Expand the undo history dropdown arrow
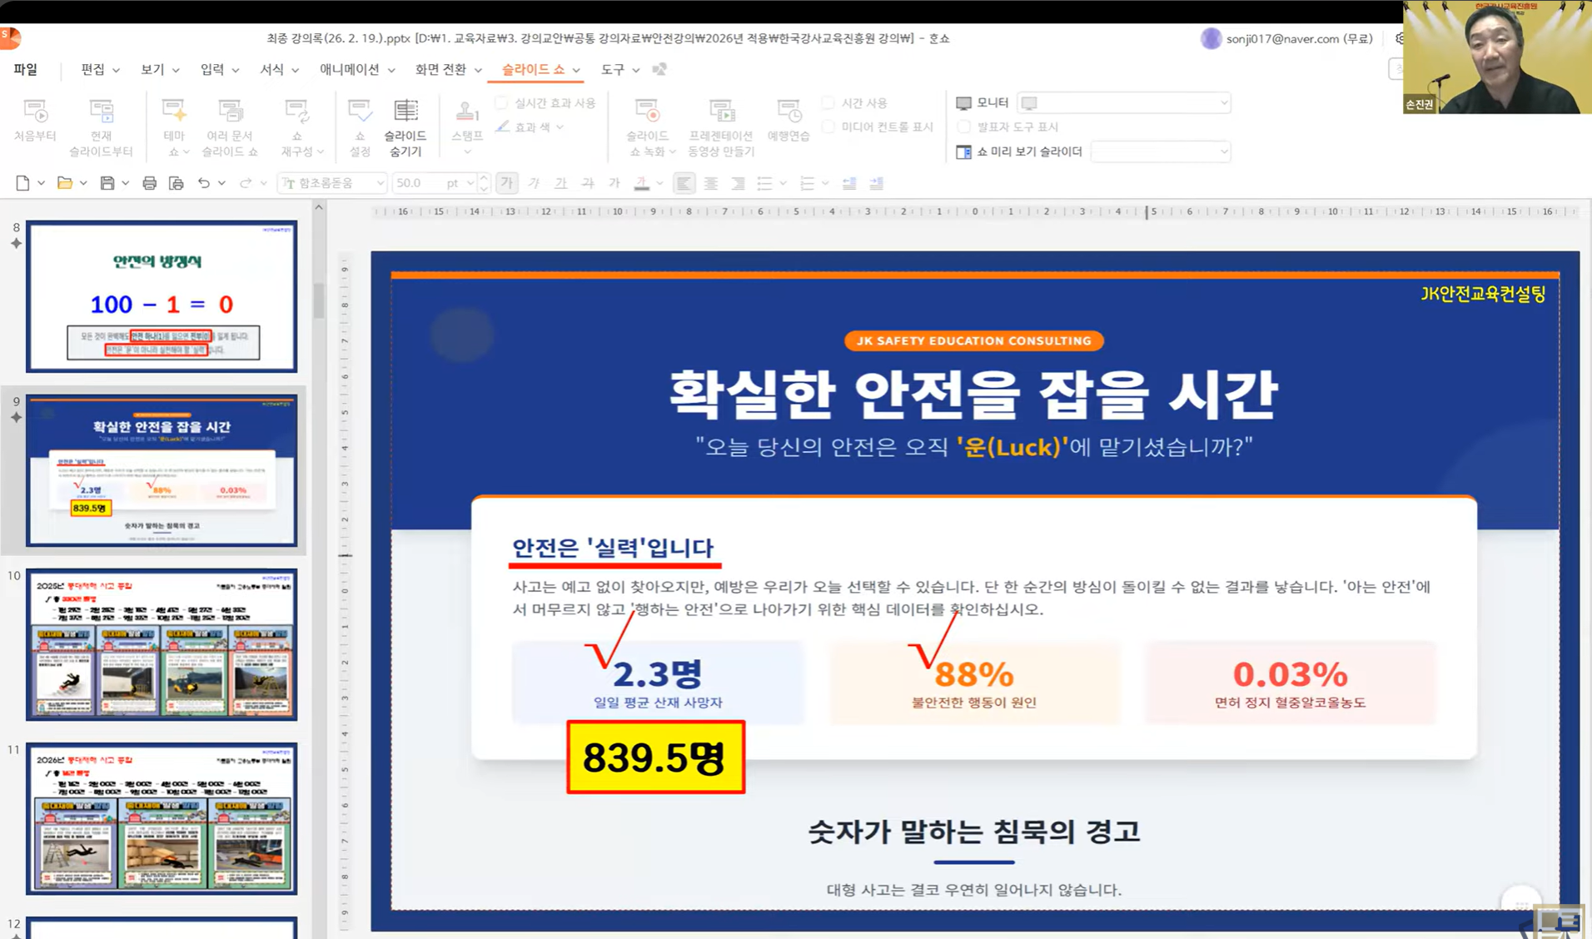This screenshot has height=939, width=1592. (221, 183)
